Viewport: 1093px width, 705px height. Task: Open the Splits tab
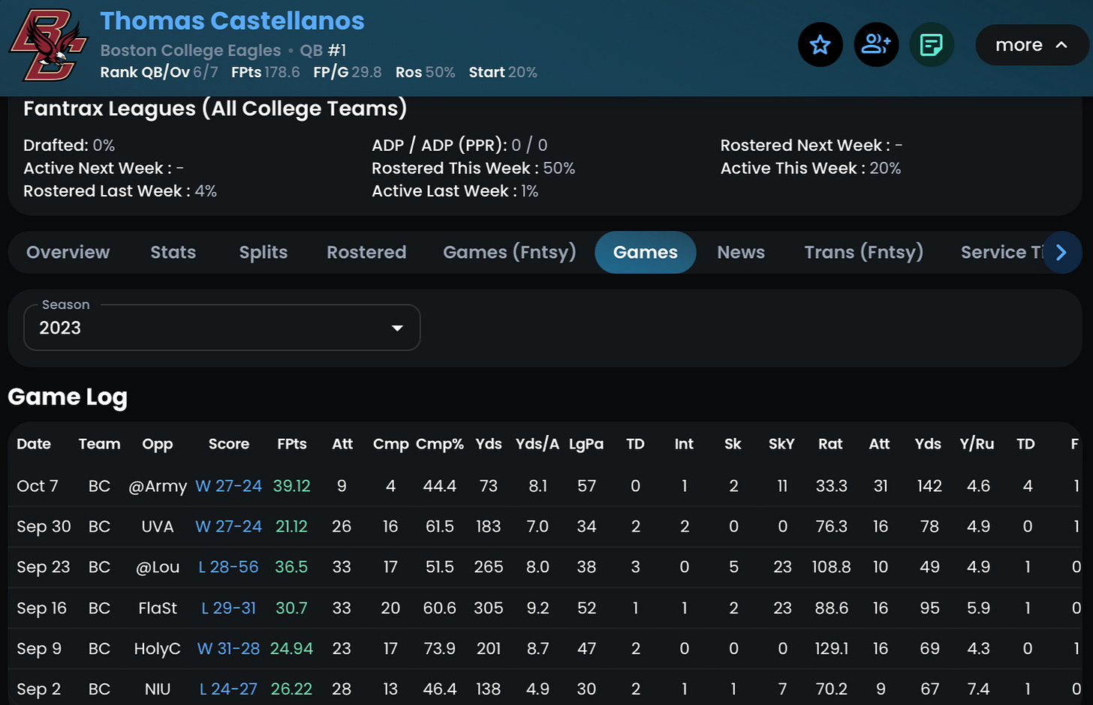(263, 253)
